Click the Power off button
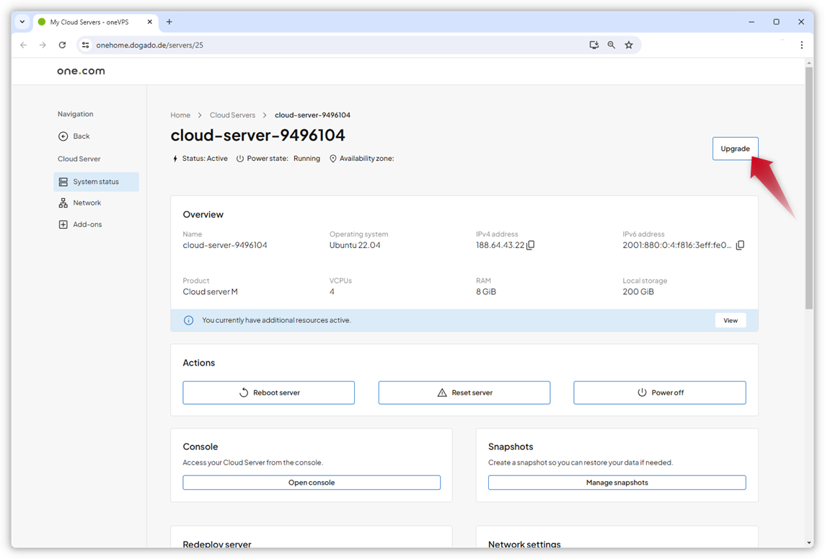 (x=659, y=392)
